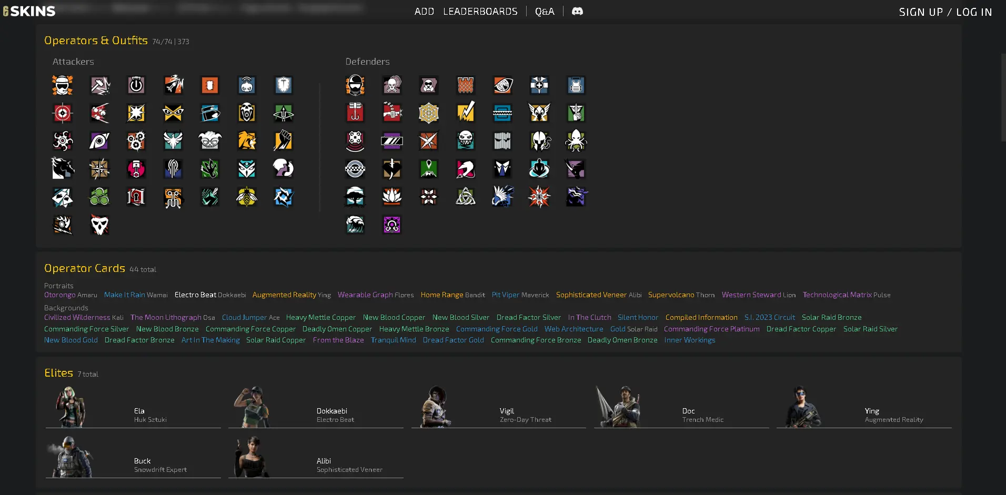Select Dokkaebi's goblin-with-glasses icon
Viewport: 1006px width, 495px height.
tap(210, 141)
